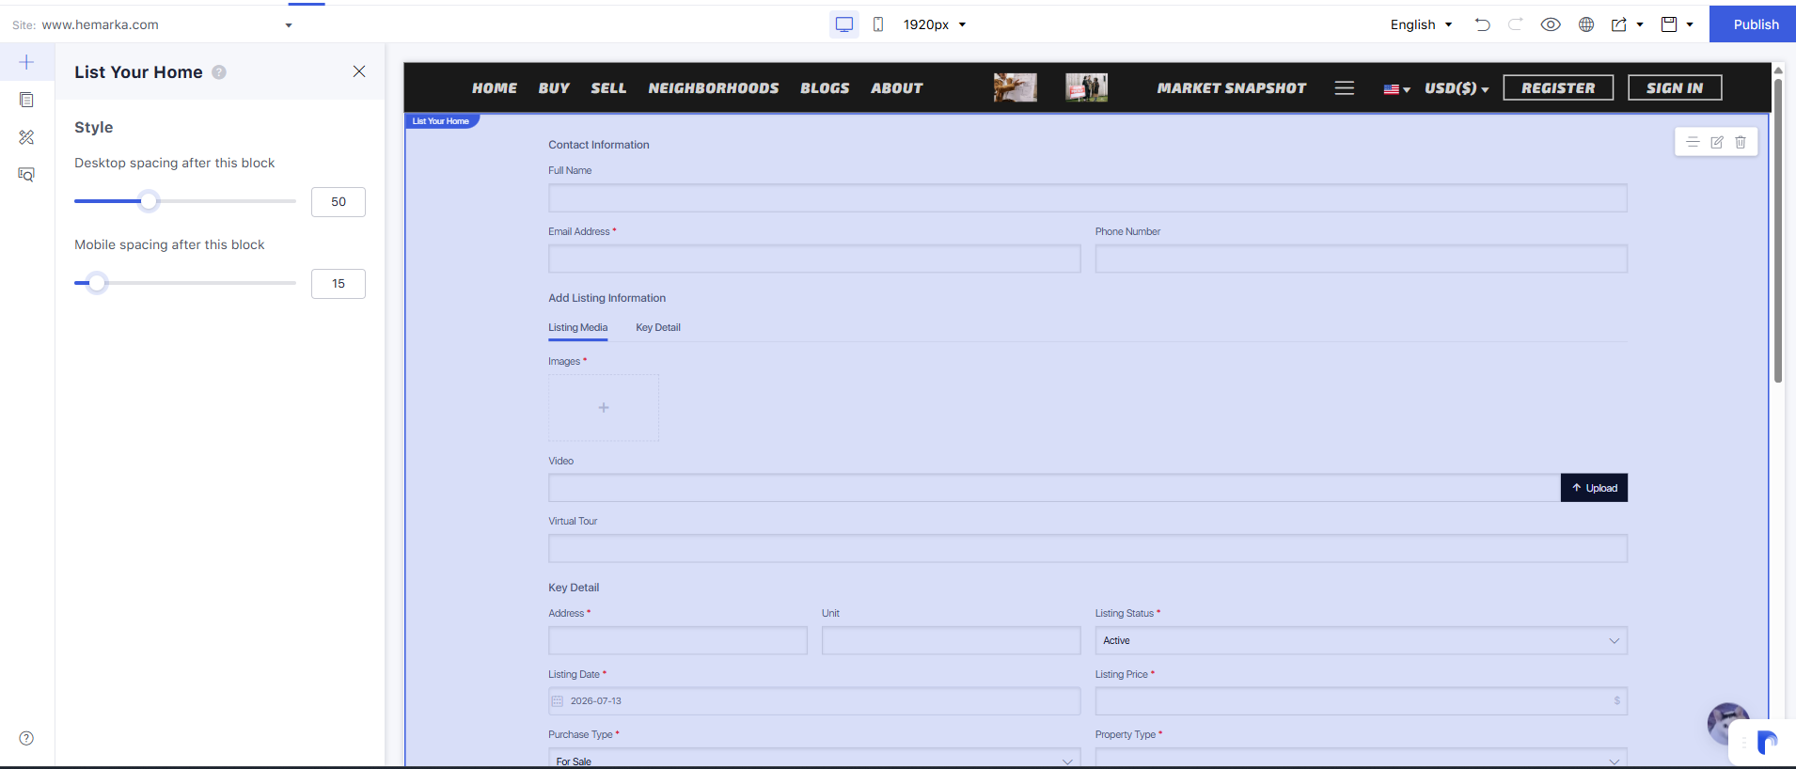The width and height of the screenshot is (1796, 769).
Task: Open the Listing Status dropdown
Action: 1361,640
